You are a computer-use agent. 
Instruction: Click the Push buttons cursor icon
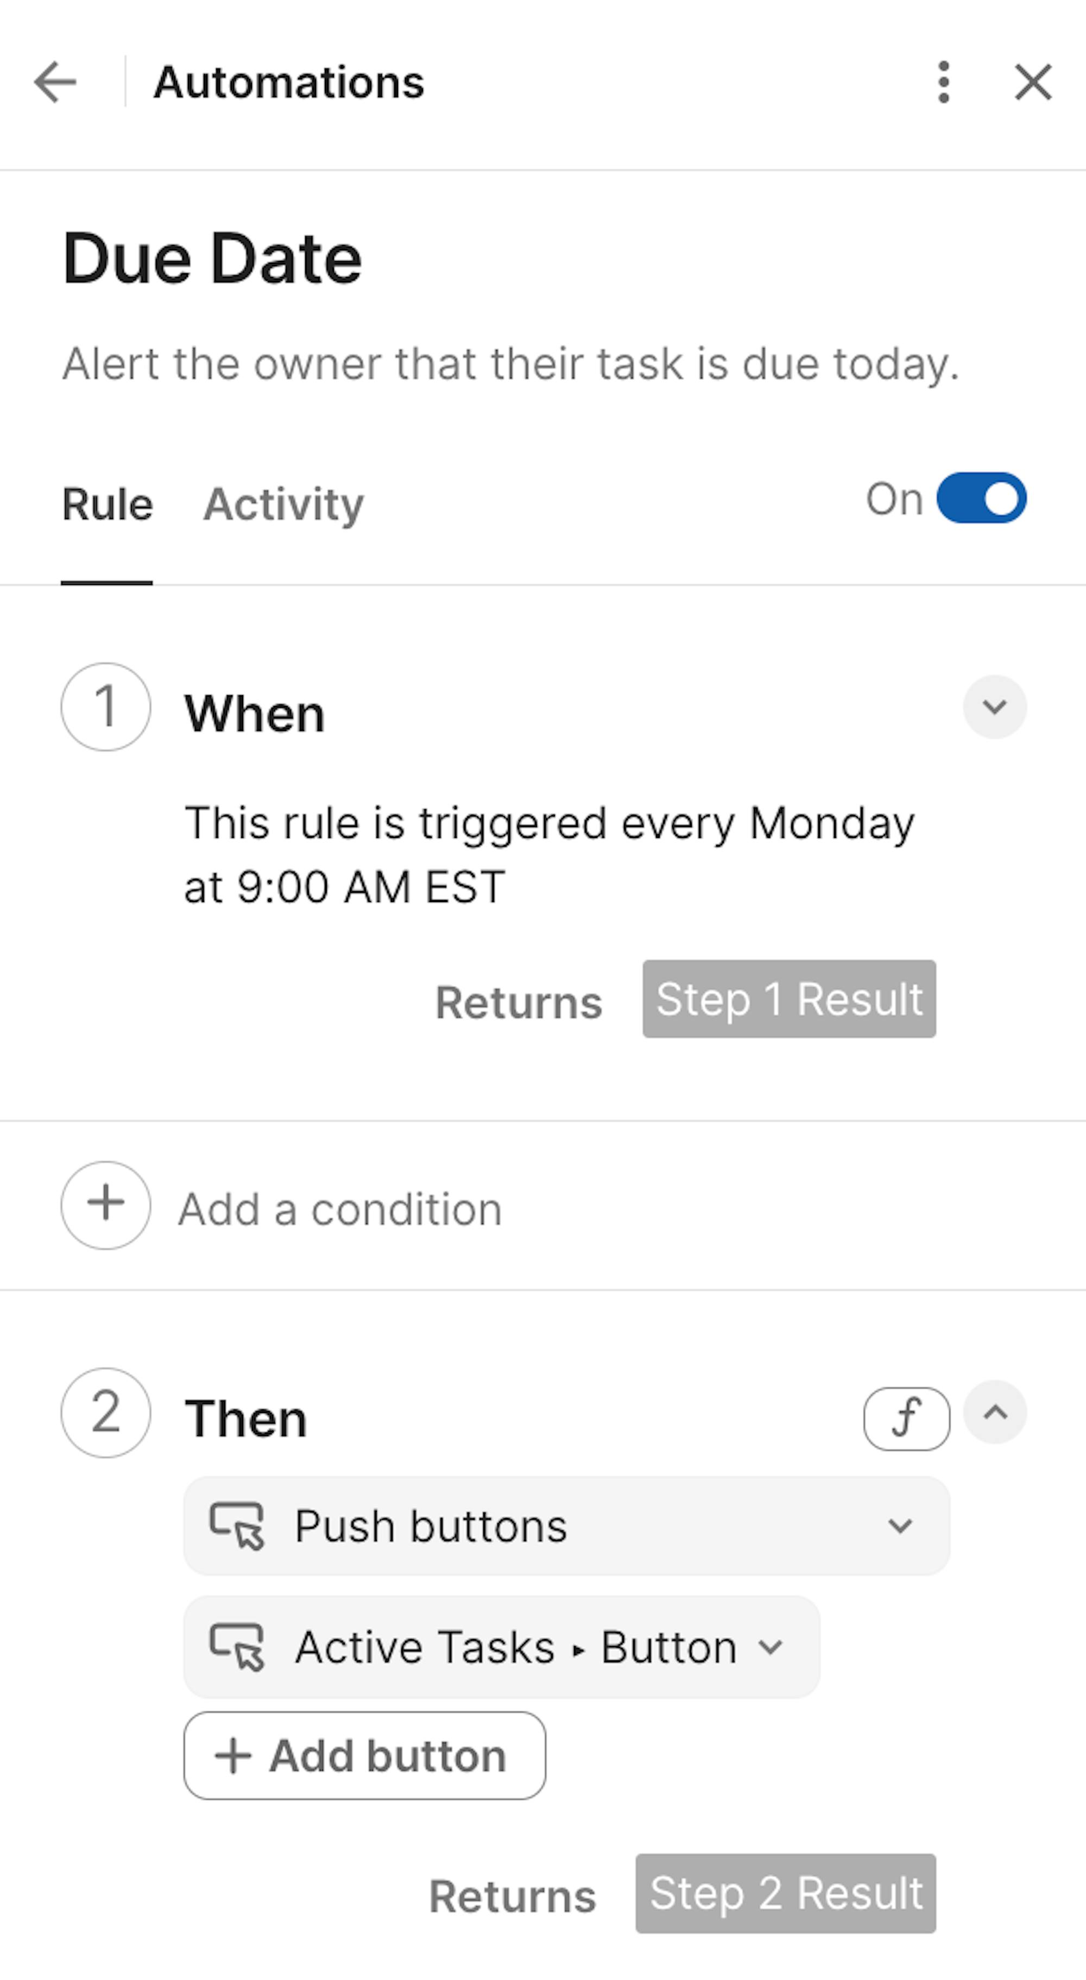click(x=237, y=1526)
